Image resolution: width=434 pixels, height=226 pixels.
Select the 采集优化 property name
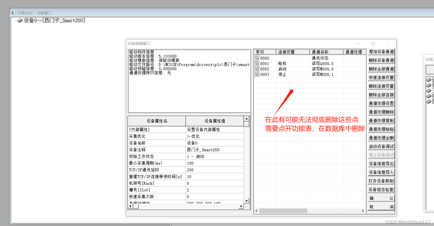click(157, 136)
